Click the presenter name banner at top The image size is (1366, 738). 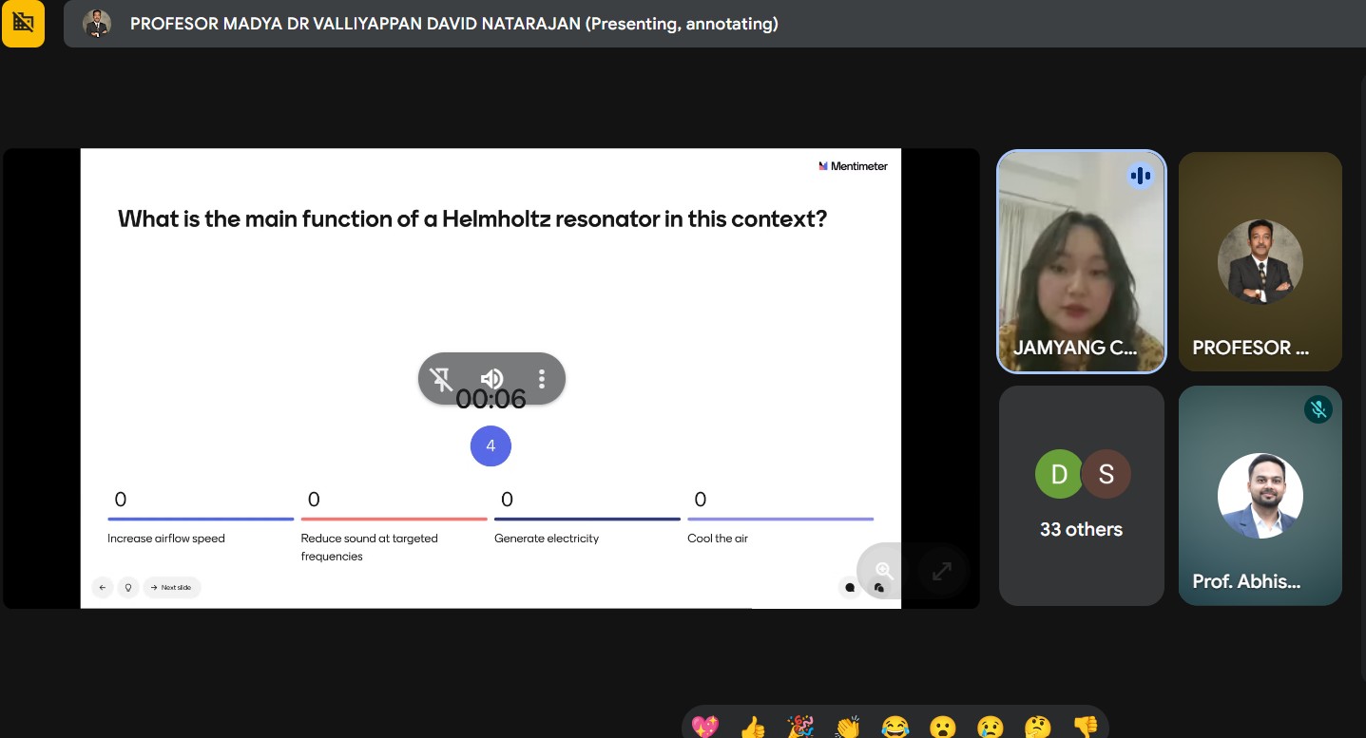pos(453,24)
